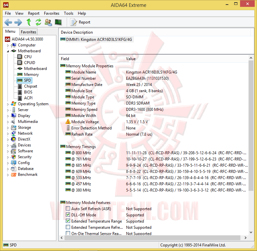Screen dimensions: 257x251
Task: Click the Back navigation arrow
Action: (8, 22)
